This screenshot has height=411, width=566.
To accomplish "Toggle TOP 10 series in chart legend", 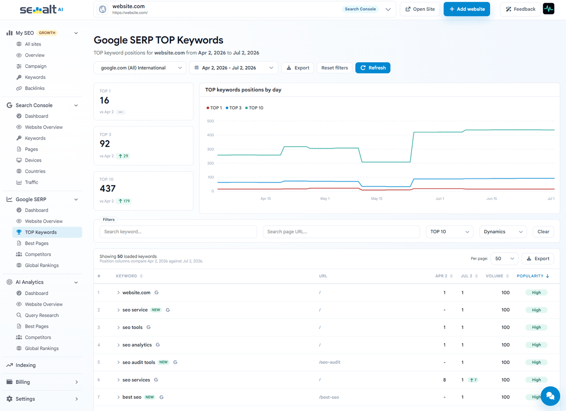I will 254,108.
